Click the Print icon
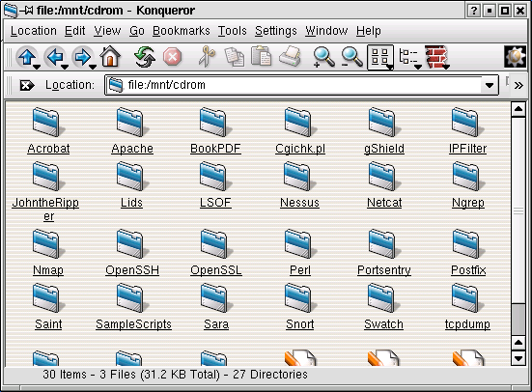The width and height of the screenshot is (532, 392). (x=290, y=56)
